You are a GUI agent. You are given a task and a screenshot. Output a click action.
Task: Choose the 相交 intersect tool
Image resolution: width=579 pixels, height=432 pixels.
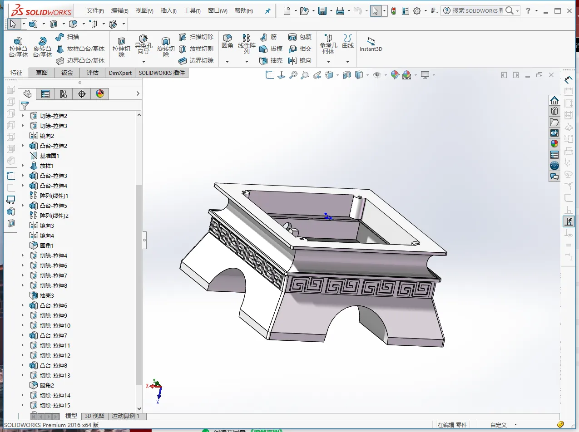click(x=300, y=49)
